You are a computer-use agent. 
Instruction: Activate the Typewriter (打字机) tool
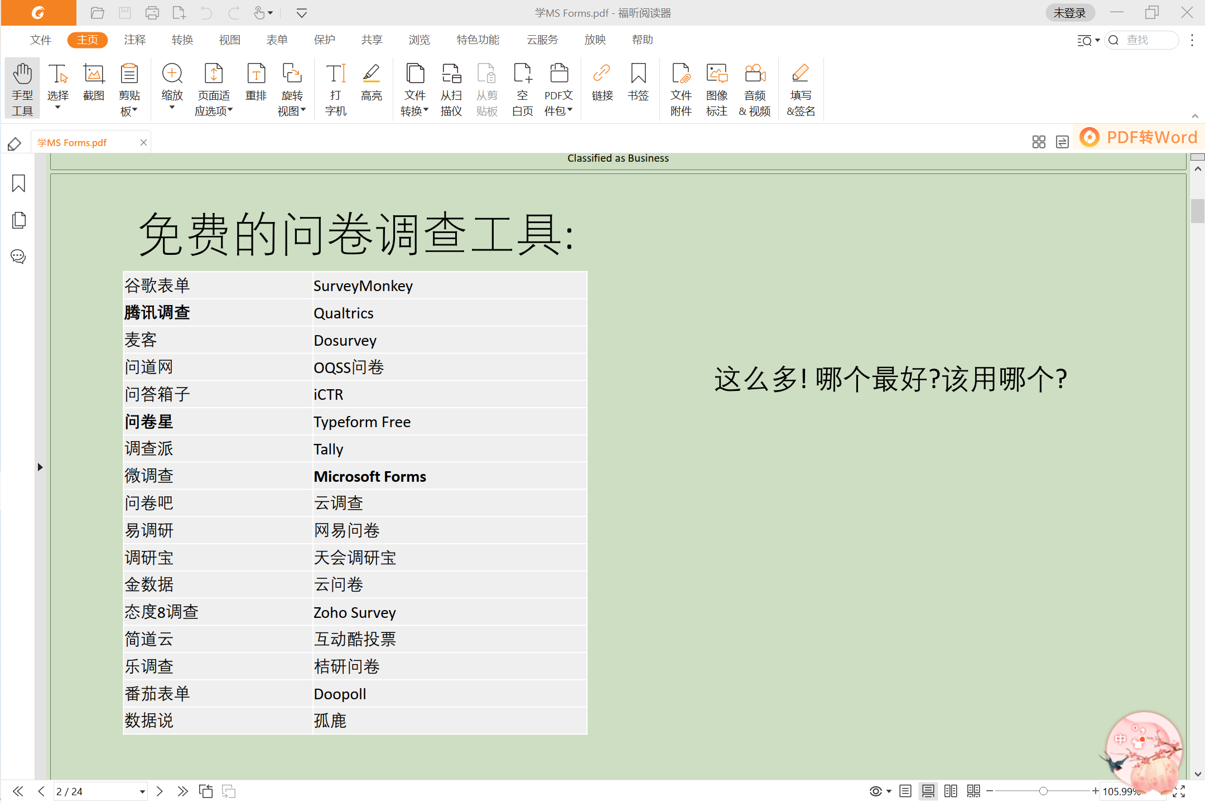(336, 89)
